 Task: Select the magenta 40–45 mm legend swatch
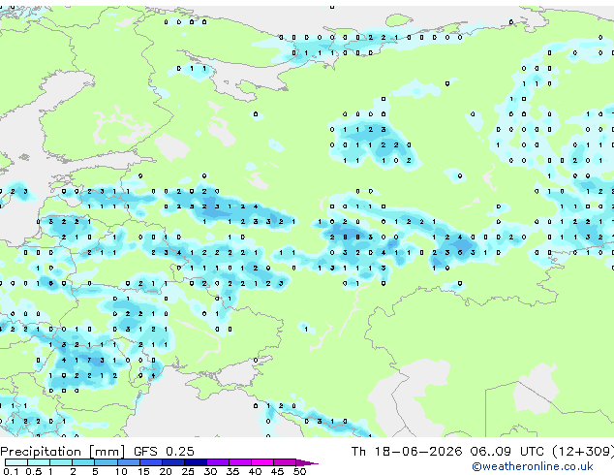coord(262,462)
